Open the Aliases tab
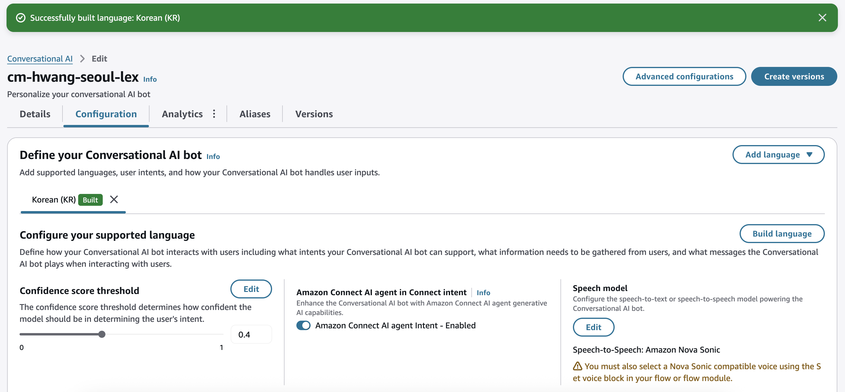 [x=255, y=114]
